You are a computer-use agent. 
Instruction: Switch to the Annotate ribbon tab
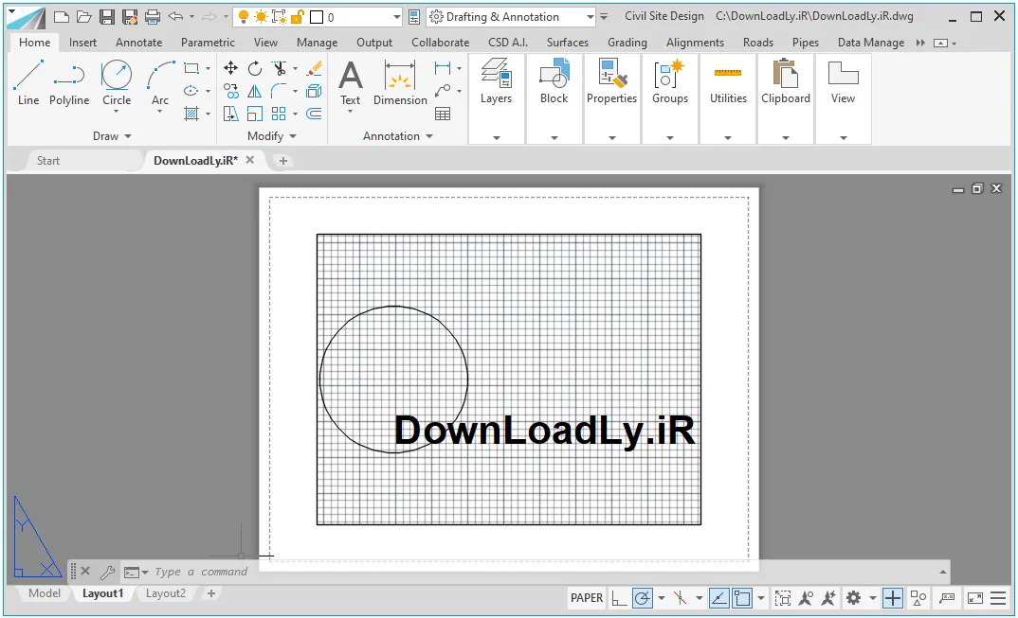pyautogui.click(x=139, y=43)
